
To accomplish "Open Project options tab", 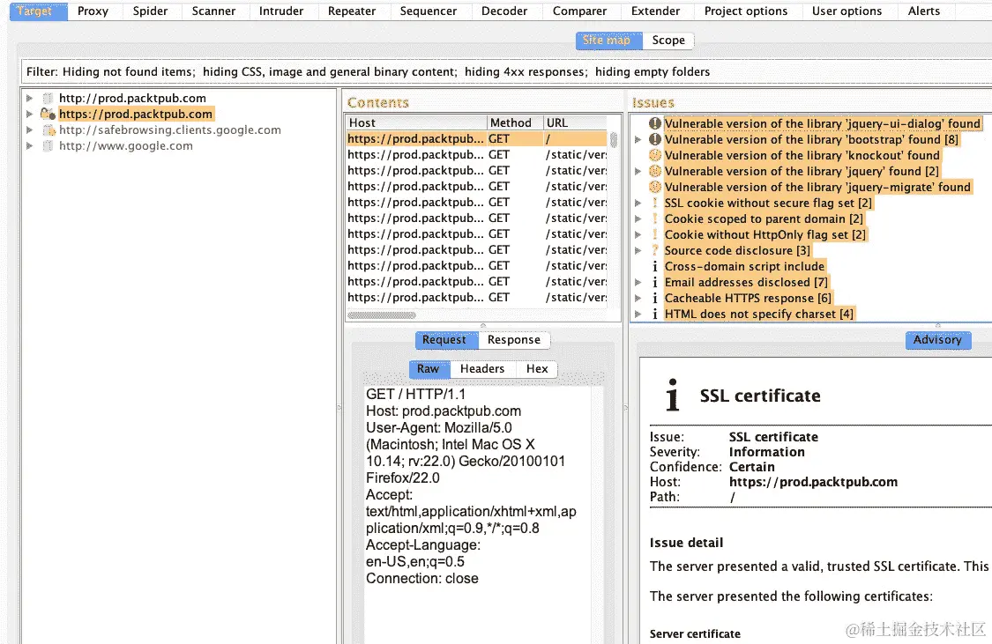I will click(x=746, y=11).
